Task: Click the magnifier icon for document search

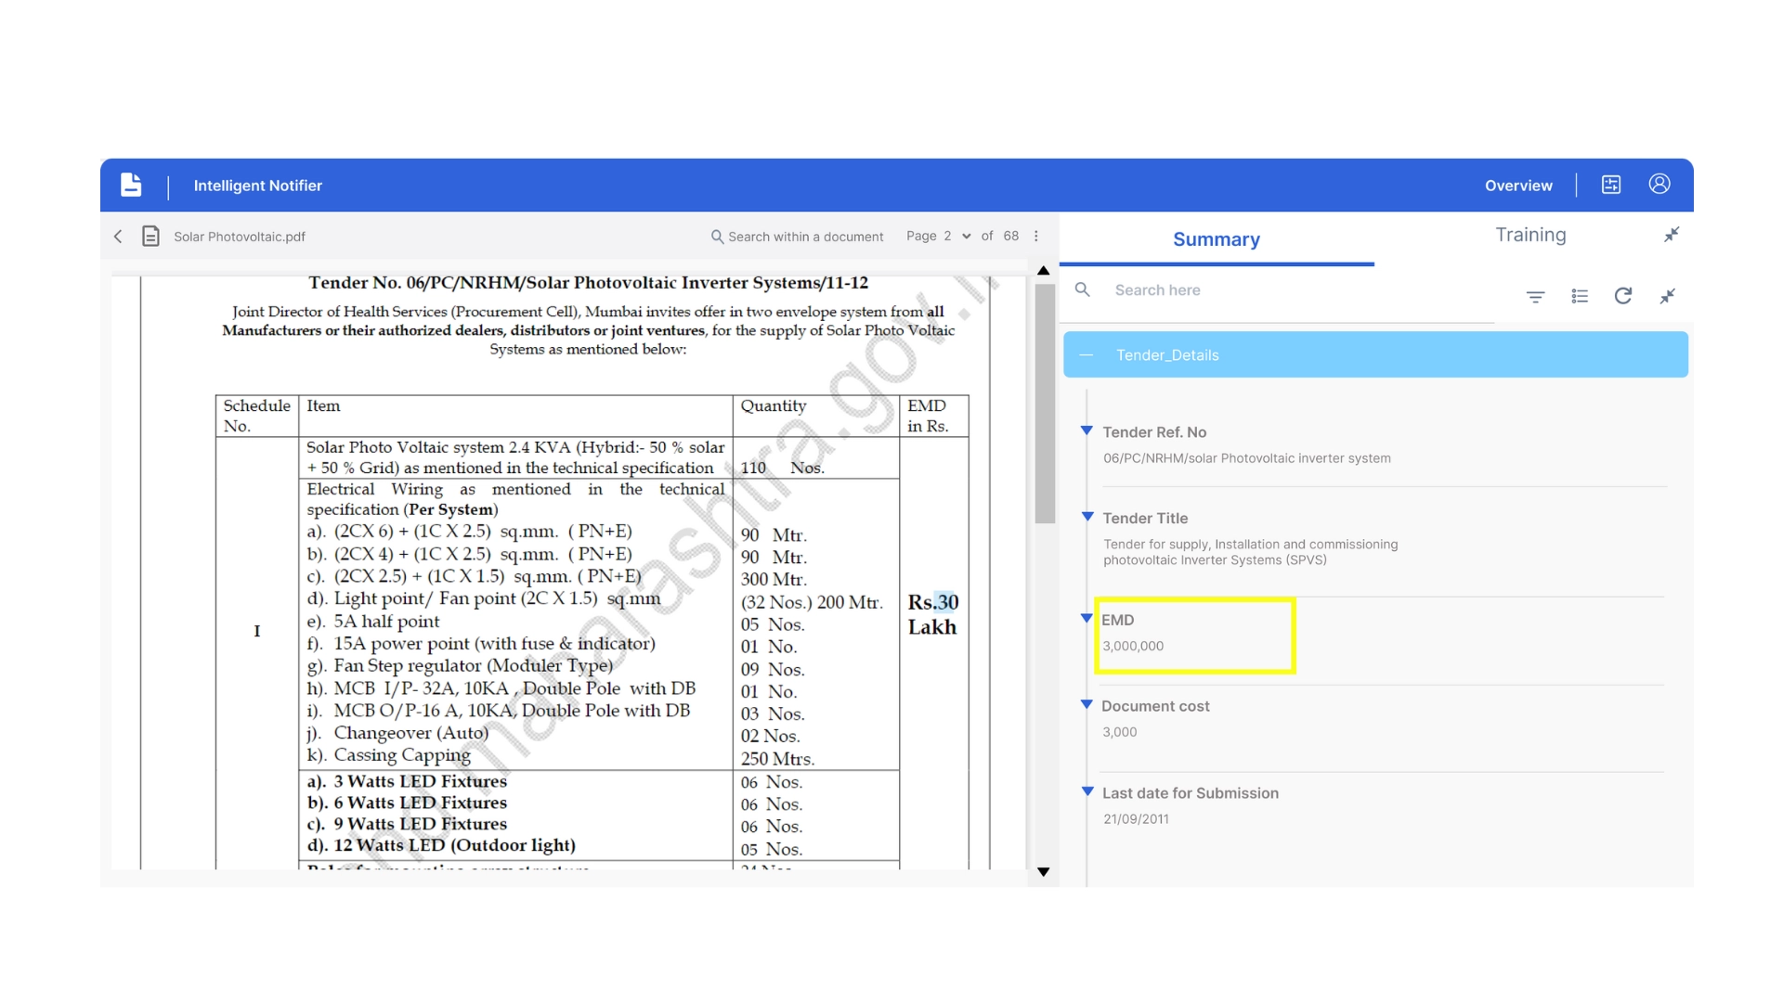Action: click(x=717, y=237)
